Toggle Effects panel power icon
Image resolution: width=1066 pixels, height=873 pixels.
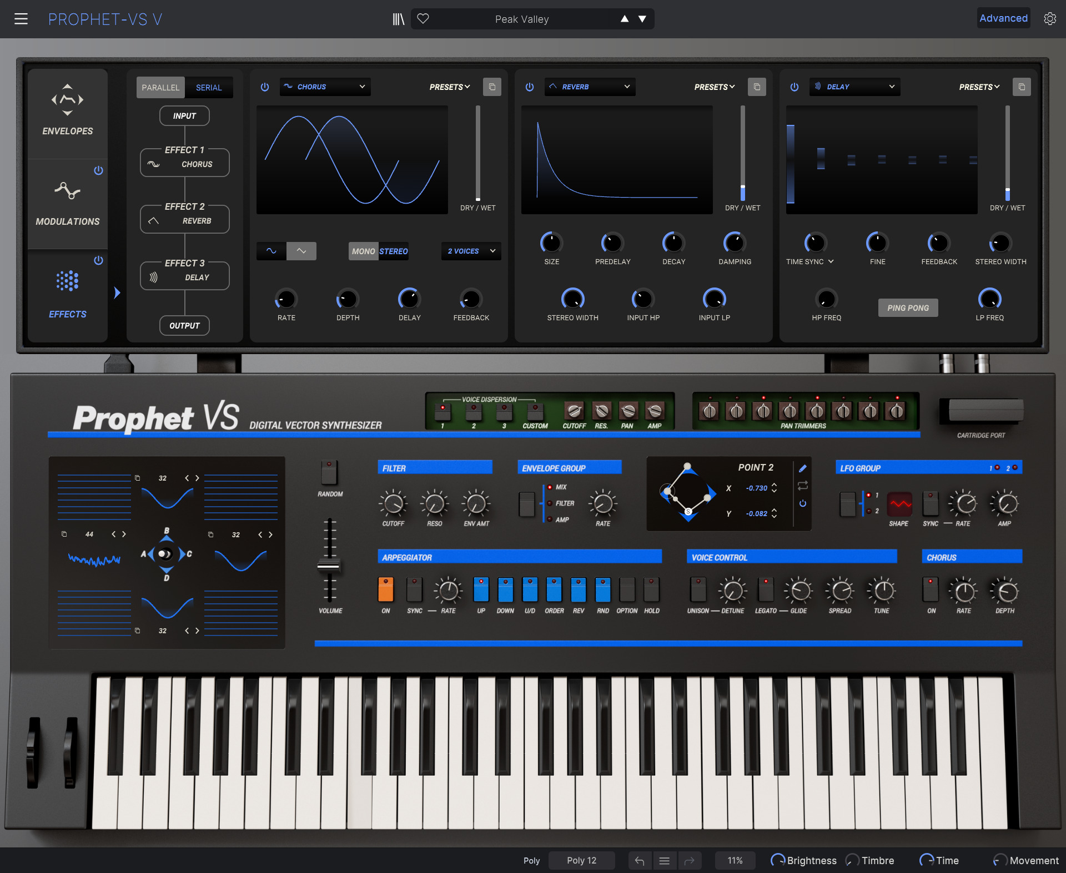point(98,260)
